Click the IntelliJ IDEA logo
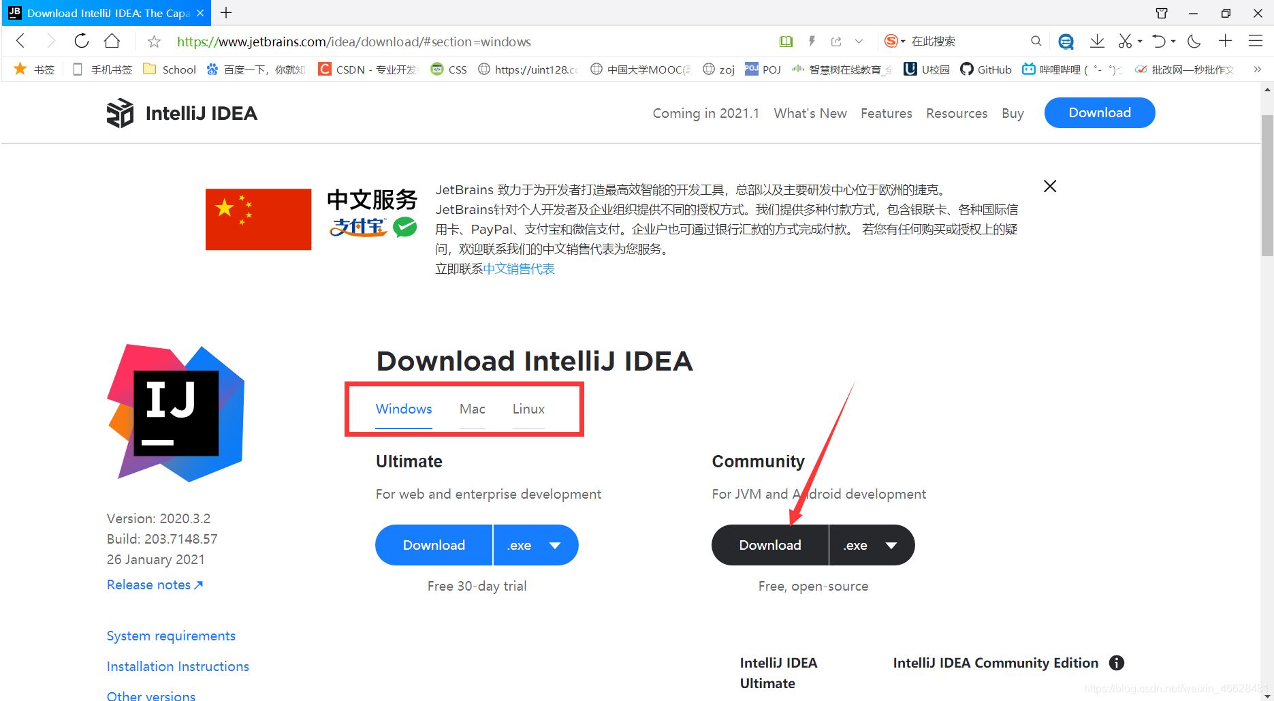Image resolution: width=1274 pixels, height=701 pixels. (x=121, y=112)
